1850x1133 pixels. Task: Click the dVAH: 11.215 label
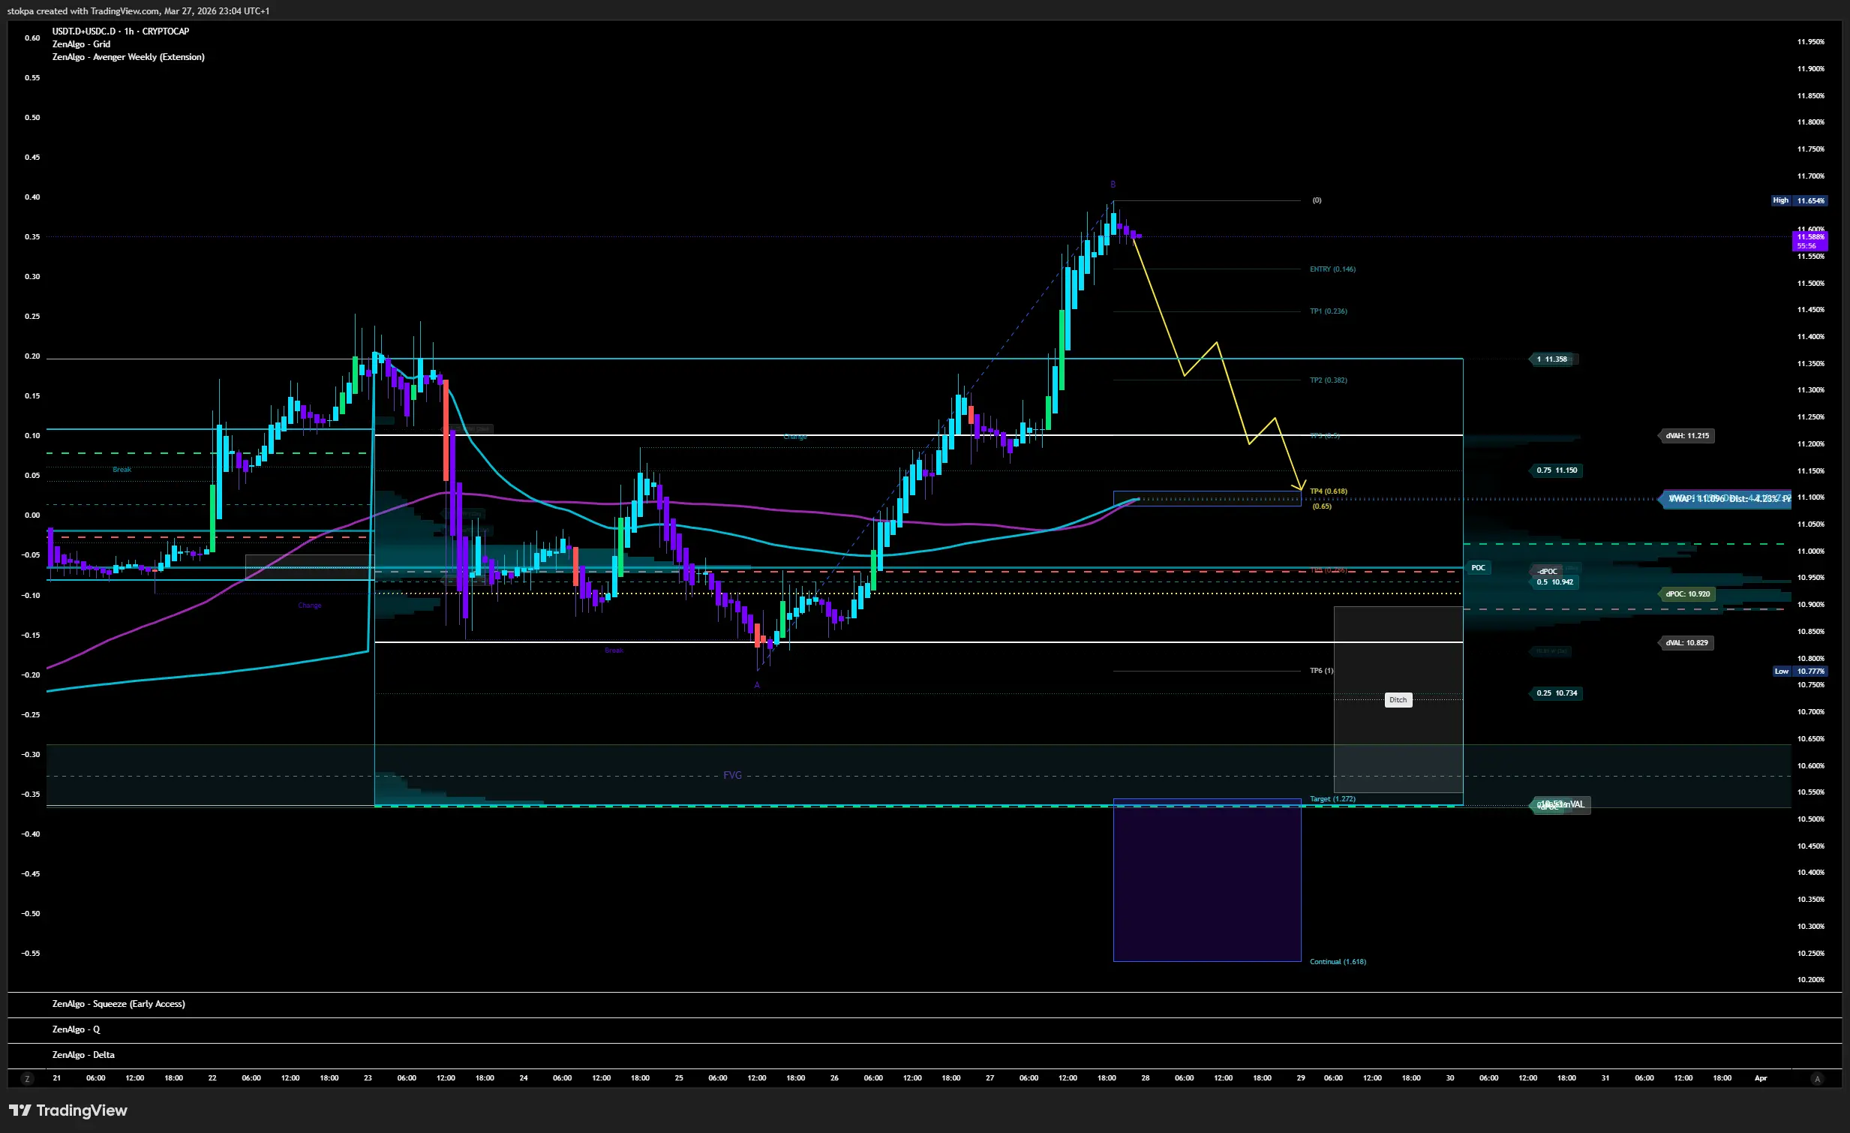[x=1686, y=435]
